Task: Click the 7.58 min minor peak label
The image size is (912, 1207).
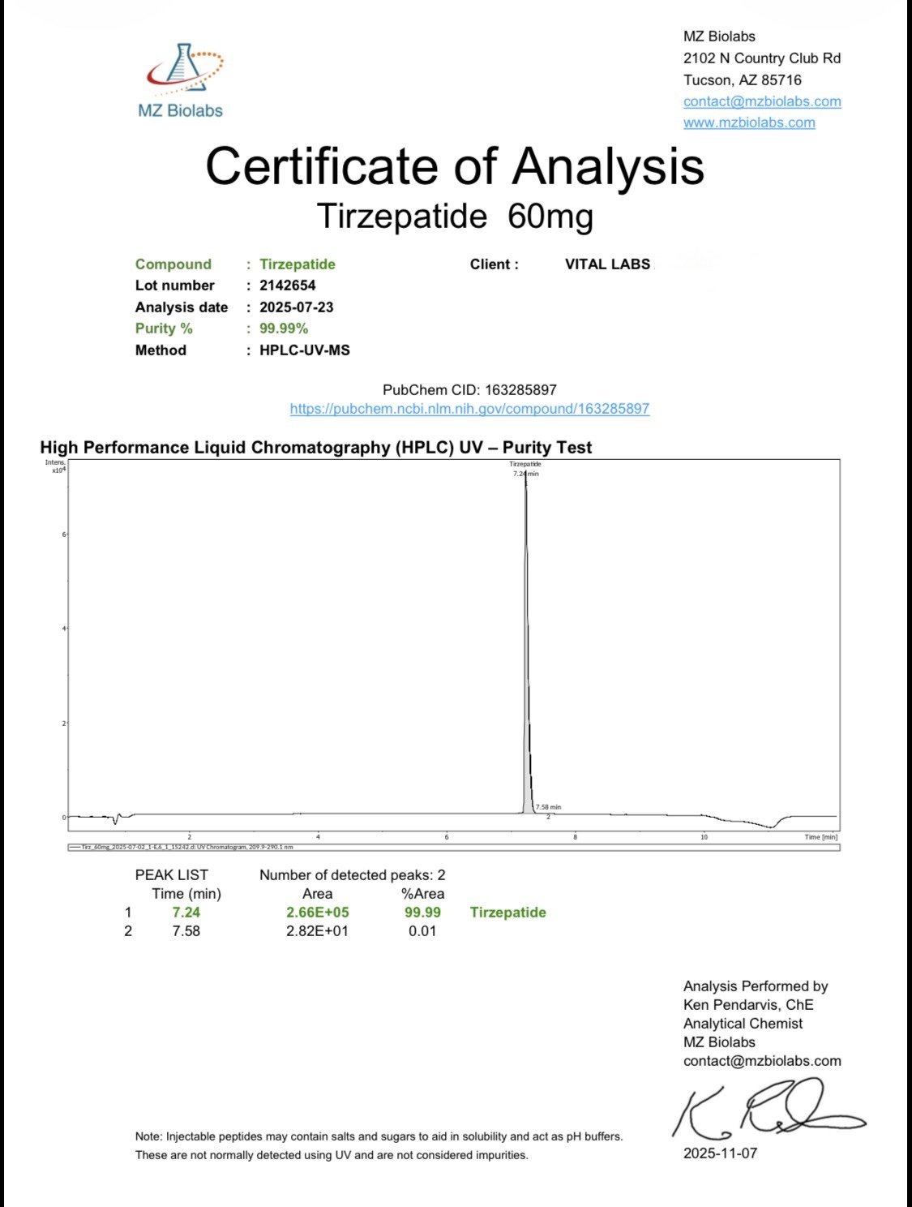Action: [548, 807]
